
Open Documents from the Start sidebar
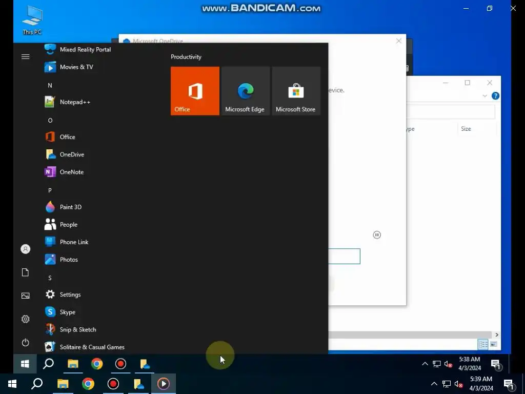pyautogui.click(x=26, y=272)
